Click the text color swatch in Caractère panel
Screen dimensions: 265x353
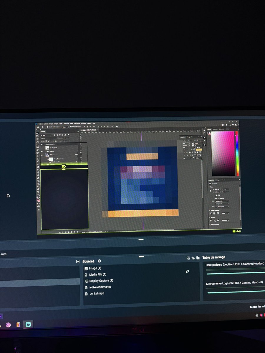point(199,150)
